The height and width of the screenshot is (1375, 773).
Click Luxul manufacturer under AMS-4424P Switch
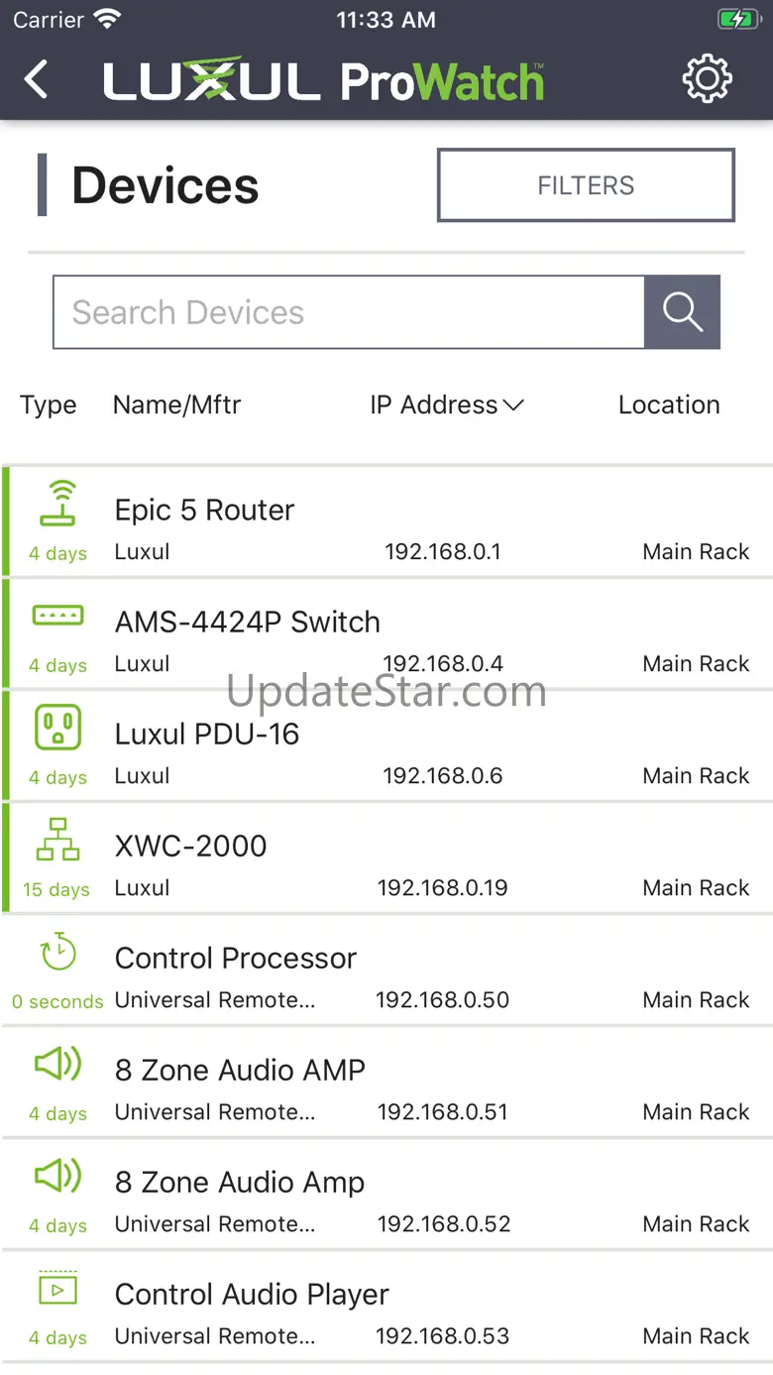click(x=143, y=664)
